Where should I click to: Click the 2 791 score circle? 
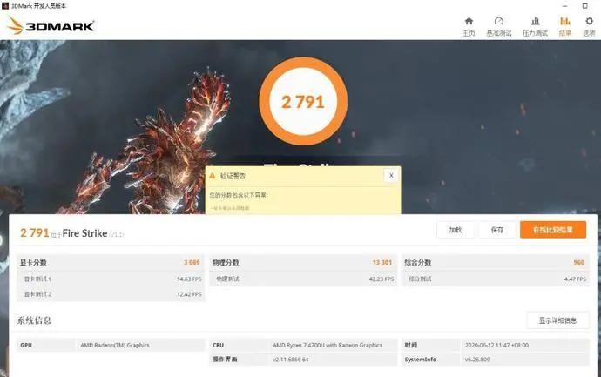[303, 102]
